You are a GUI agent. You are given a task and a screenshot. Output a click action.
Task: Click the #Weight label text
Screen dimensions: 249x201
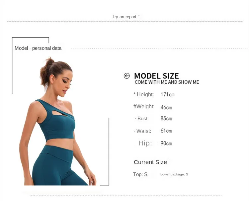(x=144, y=106)
